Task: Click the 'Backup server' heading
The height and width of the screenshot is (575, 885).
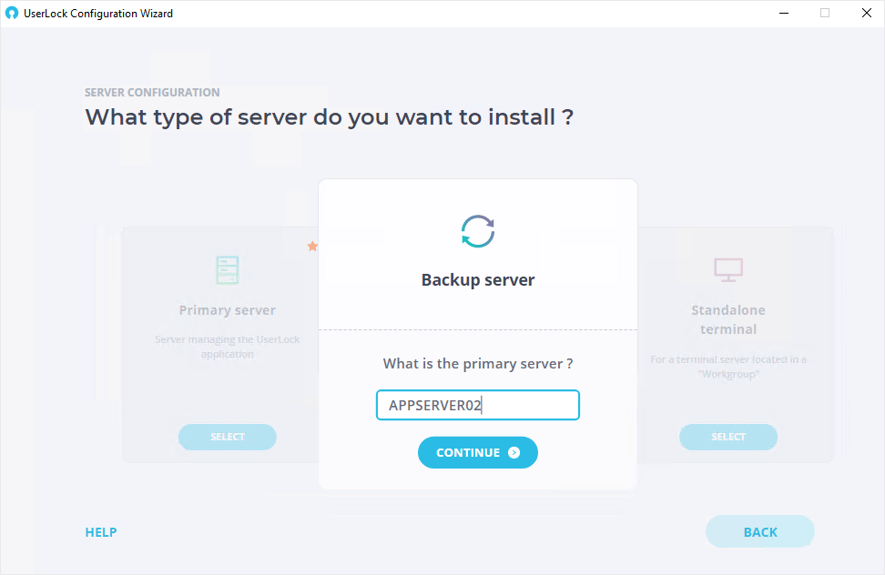Action: (x=478, y=280)
